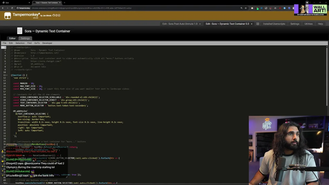Close the Edit - Sora Post Auto Unmute tab

pos(200,24)
